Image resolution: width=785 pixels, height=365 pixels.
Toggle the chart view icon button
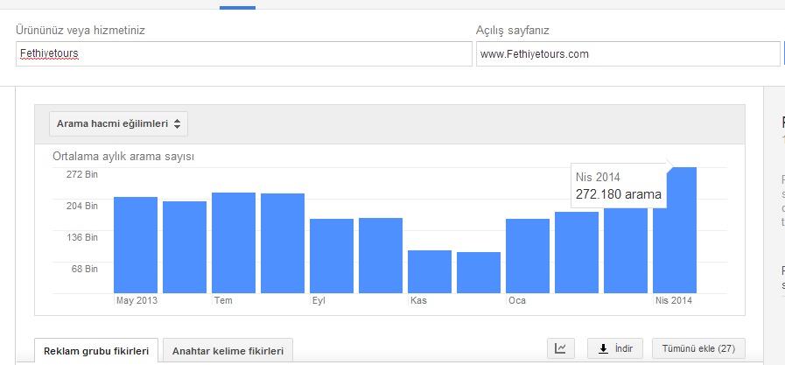click(x=561, y=348)
